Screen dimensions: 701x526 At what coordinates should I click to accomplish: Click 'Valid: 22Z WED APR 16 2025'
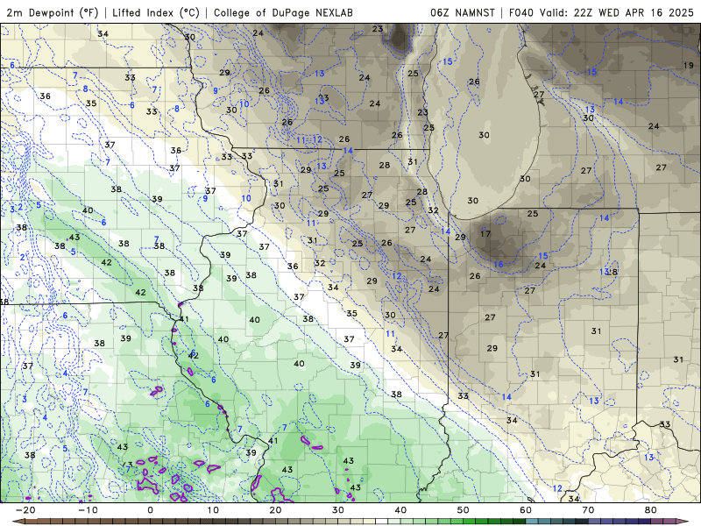click(617, 12)
